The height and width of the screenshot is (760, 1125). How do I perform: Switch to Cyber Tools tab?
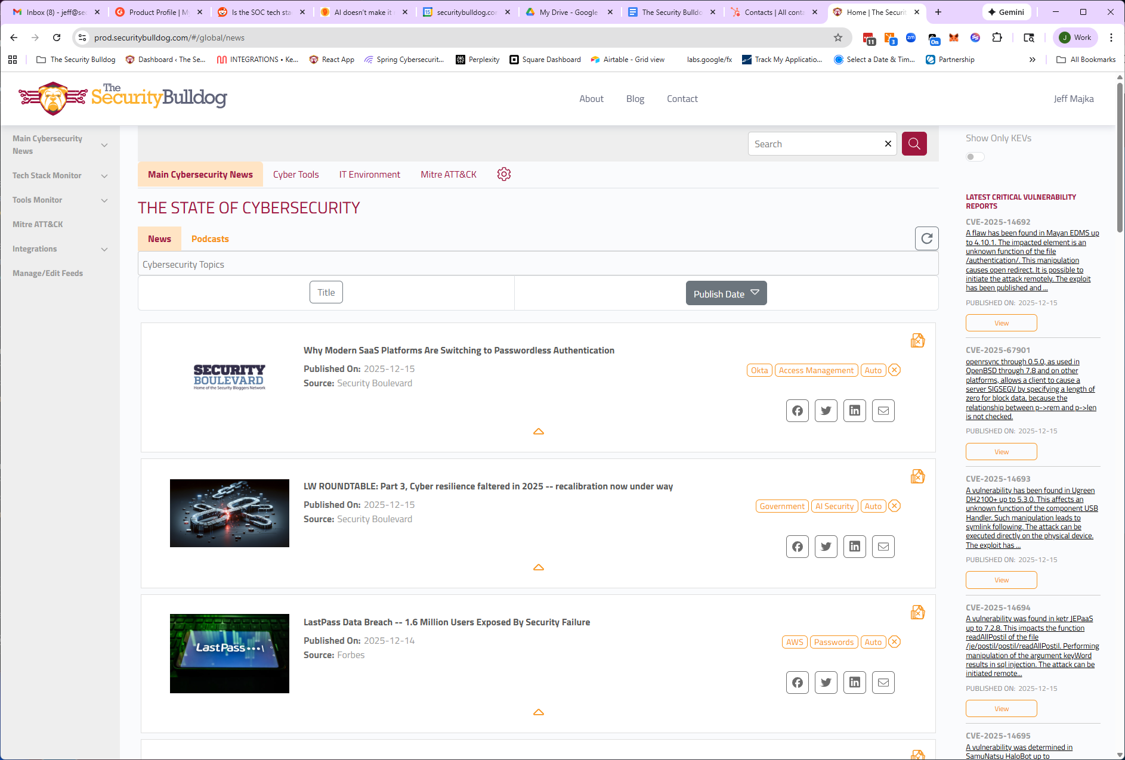pyautogui.click(x=296, y=174)
